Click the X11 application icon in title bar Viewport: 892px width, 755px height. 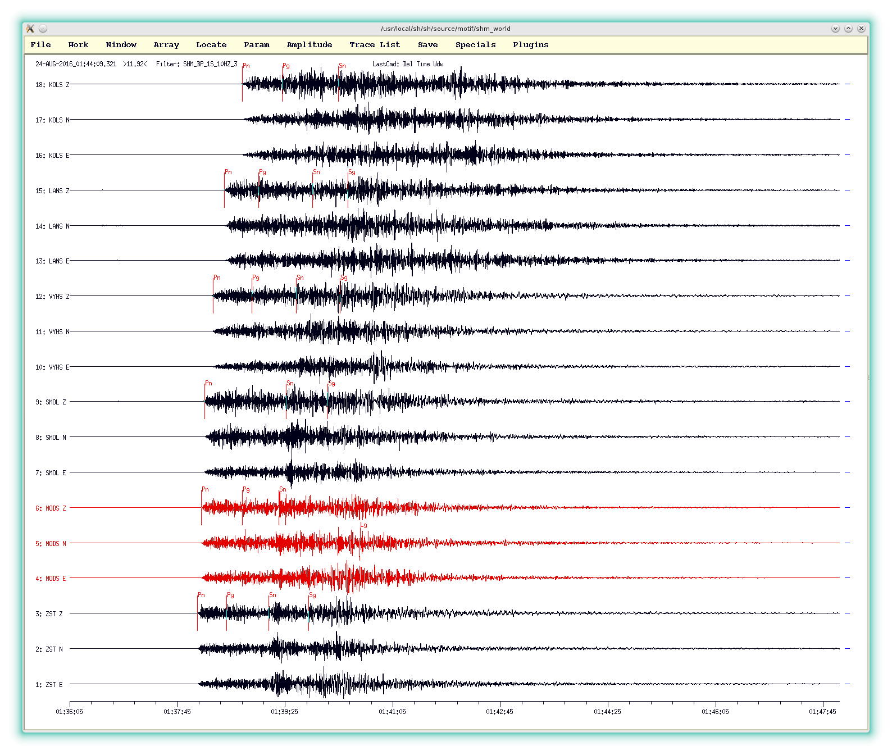click(30, 29)
